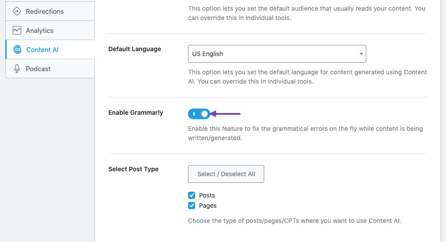This screenshot has height=242, width=446.
Task: Go to the Podcast settings tab
Action: (x=50, y=69)
